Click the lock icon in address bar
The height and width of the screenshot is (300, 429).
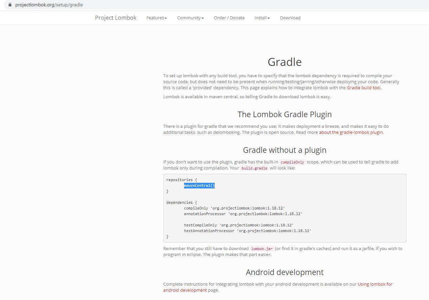point(10,5)
